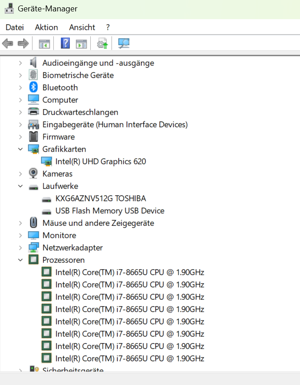Screen dimensions: 300x385
Task: Open the ? help menu
Action: (108, 27)
